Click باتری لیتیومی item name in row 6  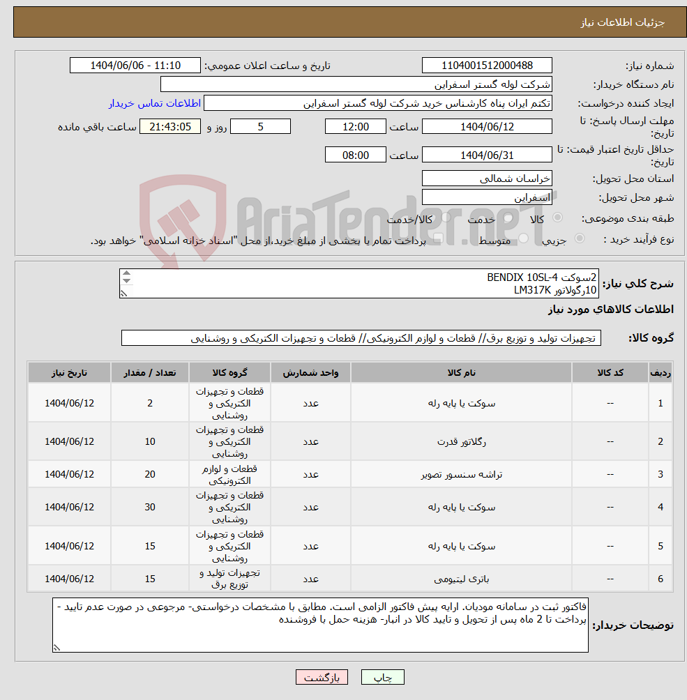pyautogui.click(x=462, y=579)
